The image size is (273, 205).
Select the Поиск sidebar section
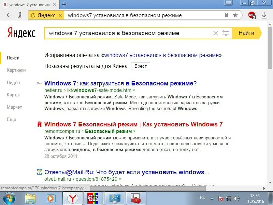(13, 58)
